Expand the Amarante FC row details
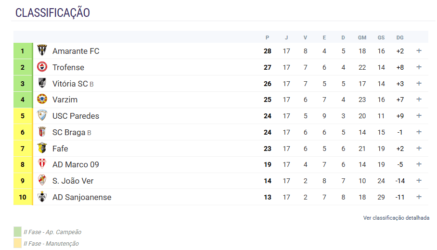437x250 pixels. [419, 51]
